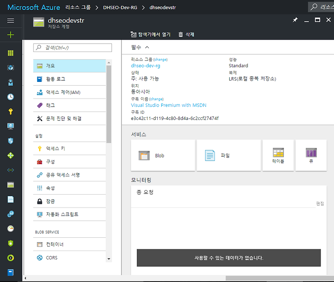The width and height of the screenshot is (334, 282).
Task: Click the clock Recent icon in sidebar
Action: click(x=10, y=97)
